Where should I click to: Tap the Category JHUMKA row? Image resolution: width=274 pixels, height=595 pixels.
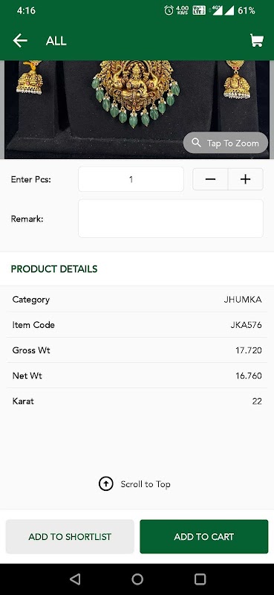[137, 300]
